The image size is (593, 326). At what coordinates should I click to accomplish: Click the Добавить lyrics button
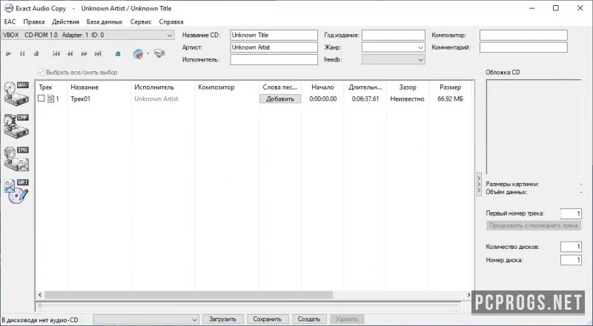tap(280, 99)
